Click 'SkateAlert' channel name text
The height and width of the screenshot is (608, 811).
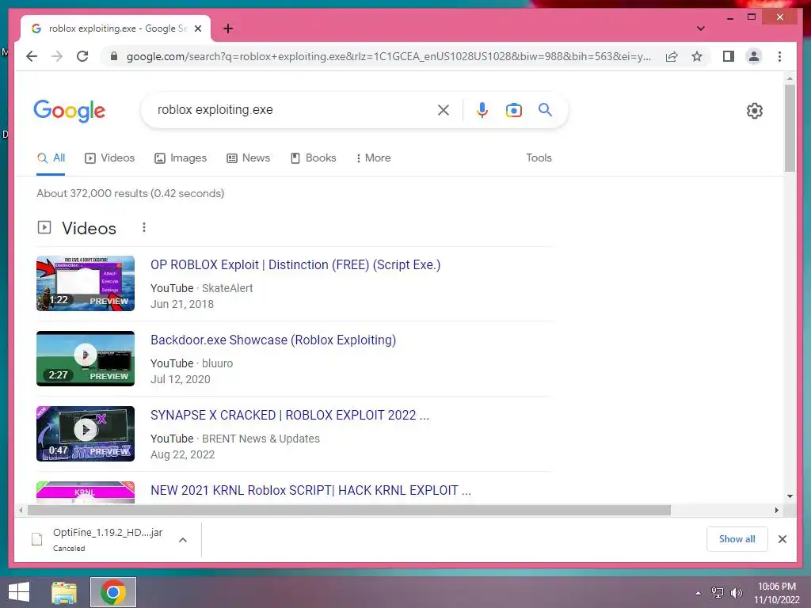pyautogui.click(x=227, y=288)
